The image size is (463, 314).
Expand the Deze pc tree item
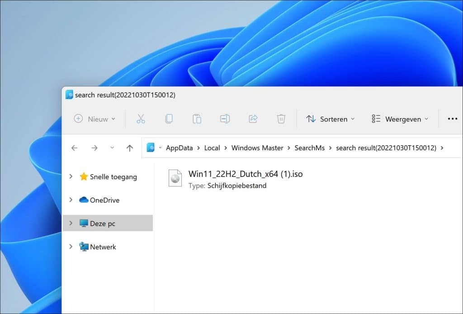click(x=71, y=223)
